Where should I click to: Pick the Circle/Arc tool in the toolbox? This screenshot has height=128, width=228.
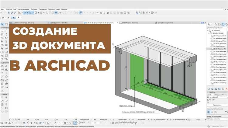coord(6,77)
